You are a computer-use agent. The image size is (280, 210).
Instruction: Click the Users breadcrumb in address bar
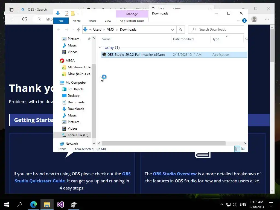tap(97, 30)
